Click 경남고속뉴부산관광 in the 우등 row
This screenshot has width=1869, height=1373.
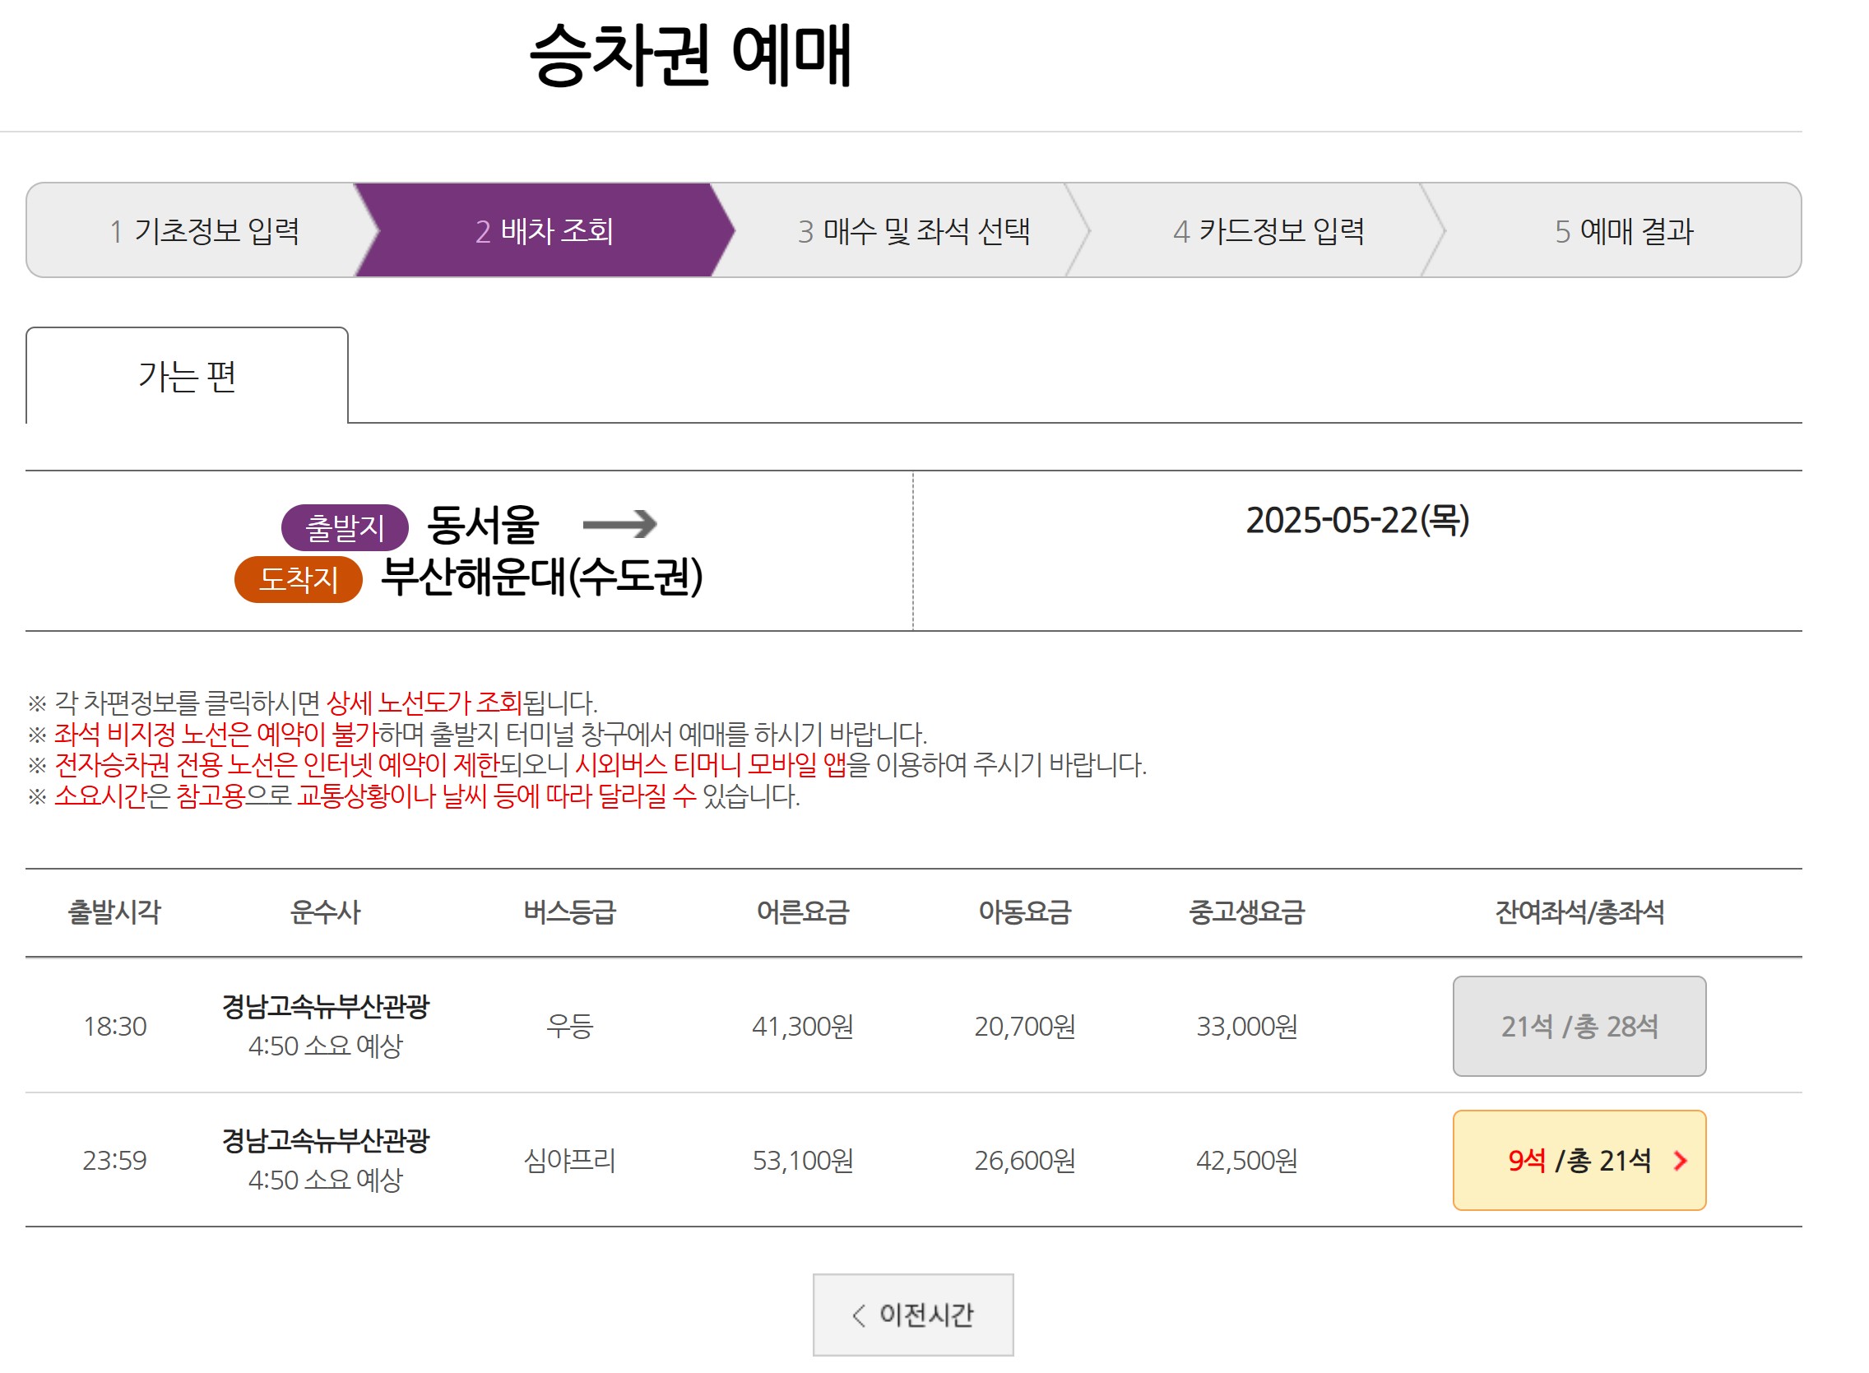pos(325,1006)
